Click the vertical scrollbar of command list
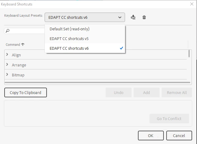 click(x=189, y=54)
